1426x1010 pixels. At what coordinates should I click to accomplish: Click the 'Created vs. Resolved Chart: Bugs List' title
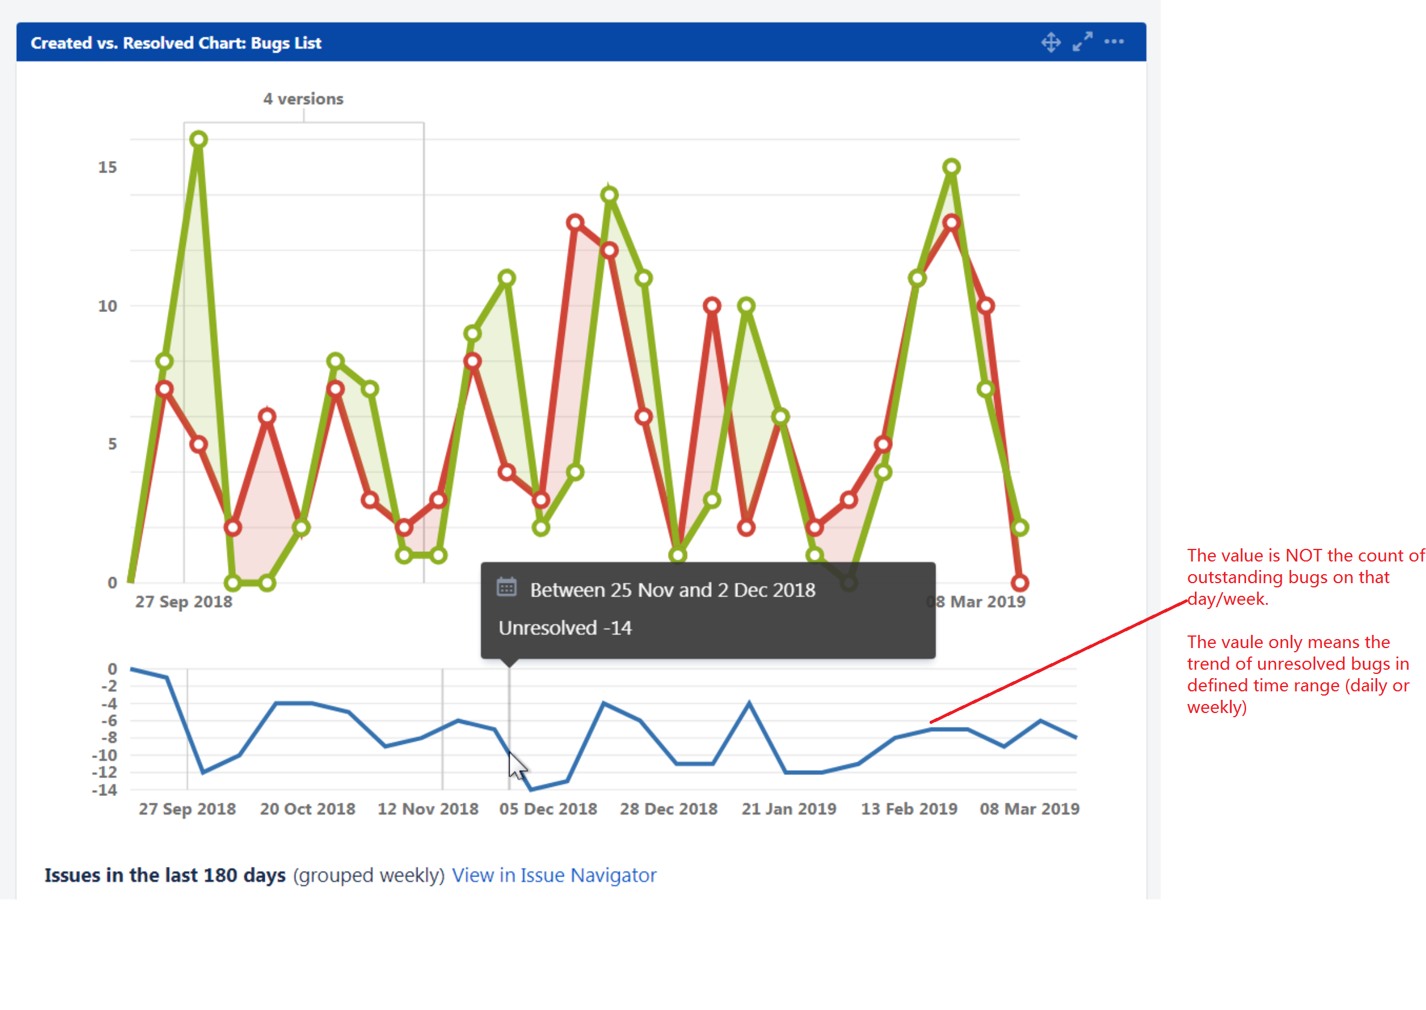coord(176,43)
